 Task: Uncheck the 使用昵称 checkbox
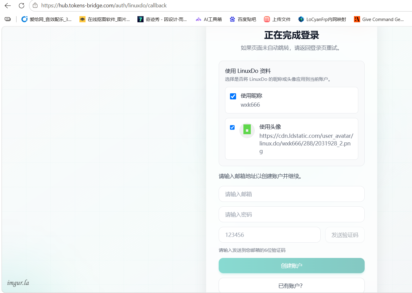pos(233,96)
